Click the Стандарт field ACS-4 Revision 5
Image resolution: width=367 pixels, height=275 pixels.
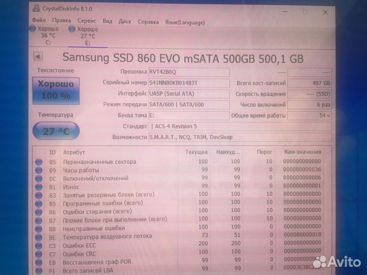(x=240, y=126)
